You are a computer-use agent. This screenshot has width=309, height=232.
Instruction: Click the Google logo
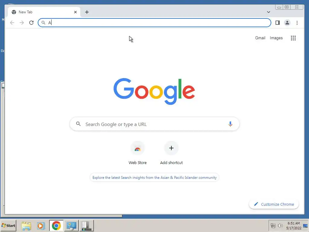154,91
